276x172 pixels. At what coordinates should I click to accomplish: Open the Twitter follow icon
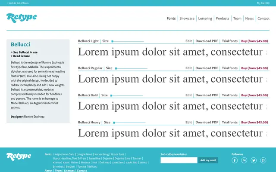pyautogui.click(x=254, y=160)
